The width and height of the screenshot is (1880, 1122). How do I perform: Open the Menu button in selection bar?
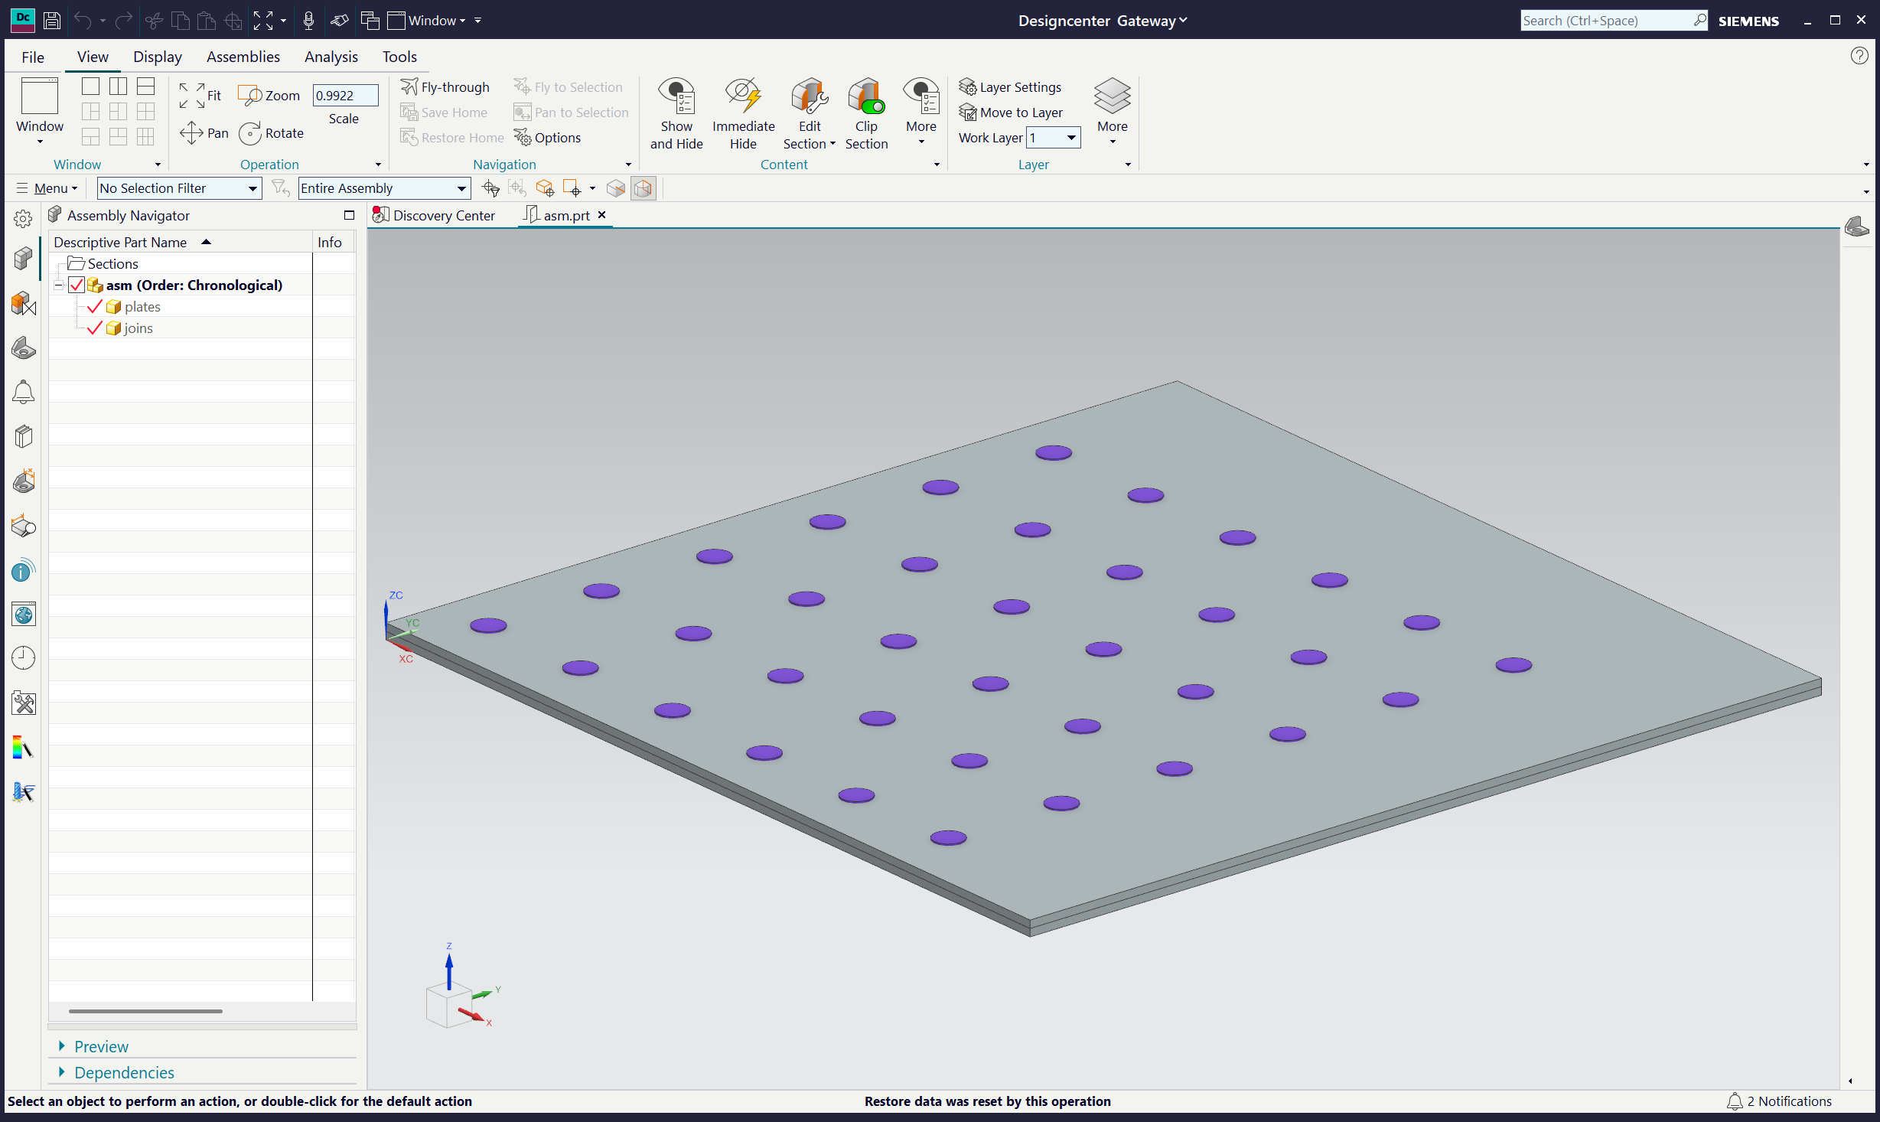pyautogui.click(x=47, y=188)
